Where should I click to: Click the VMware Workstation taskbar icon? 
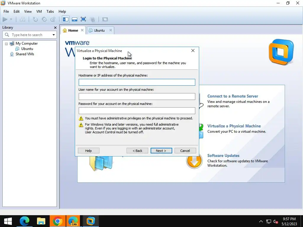91,221
